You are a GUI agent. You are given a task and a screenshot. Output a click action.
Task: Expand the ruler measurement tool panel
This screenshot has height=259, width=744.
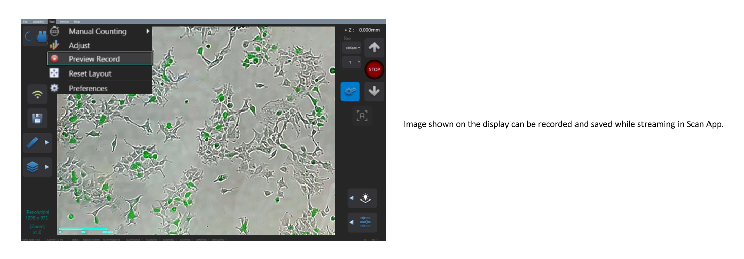click(38, 143)
